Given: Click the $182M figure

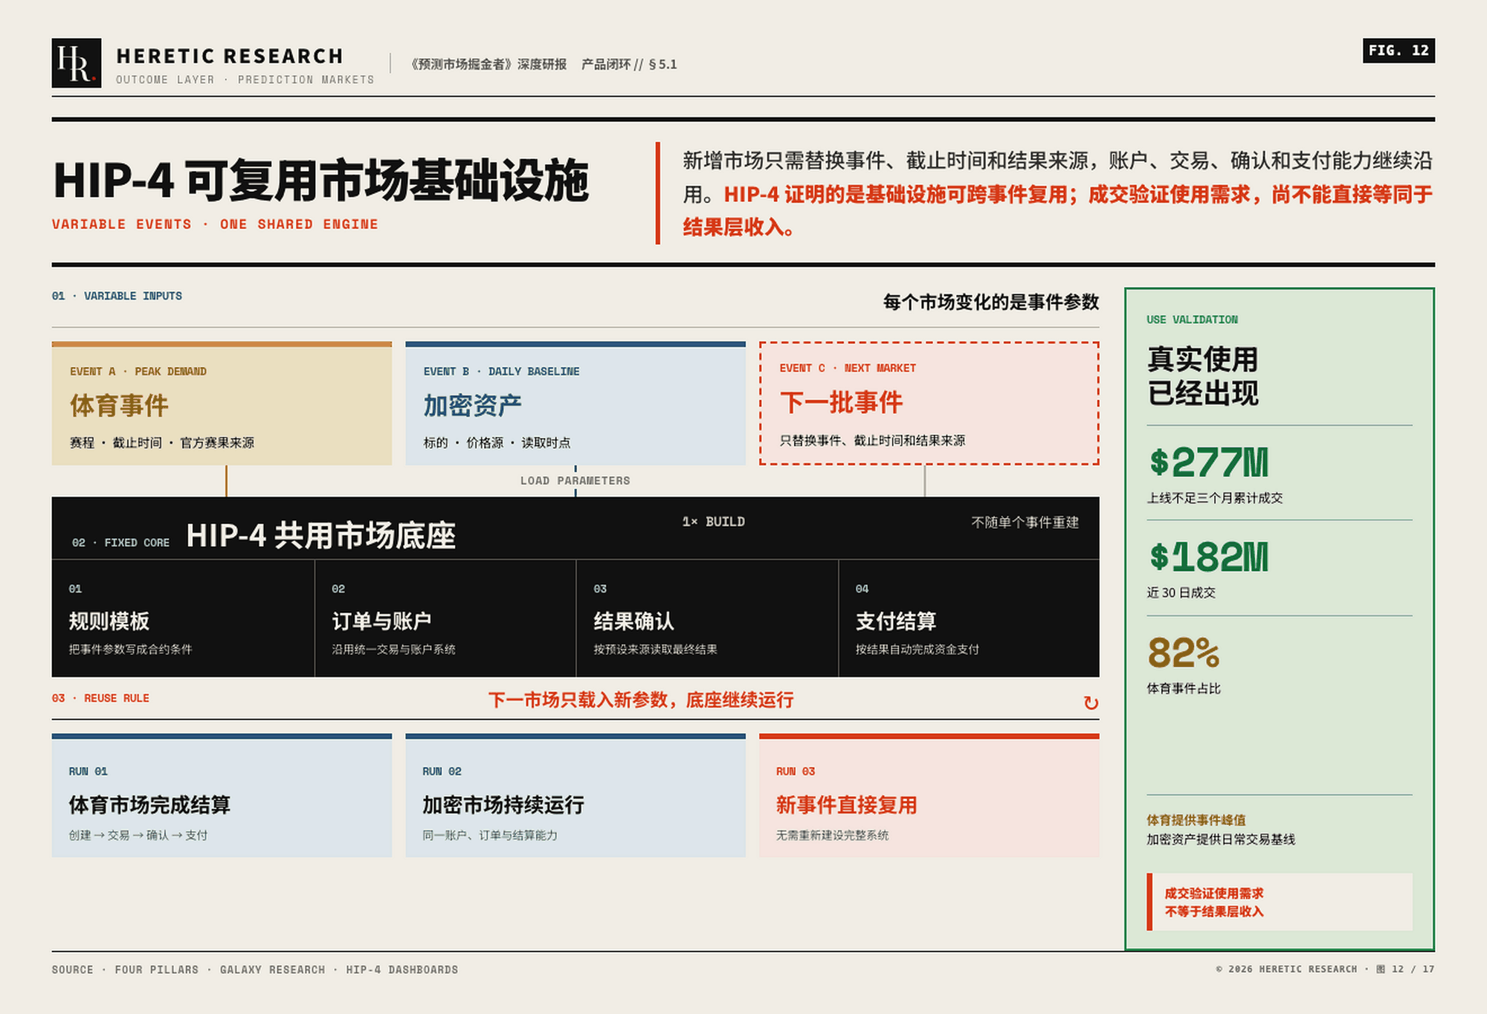Looking at the screenshot, I should (1209, 557).
